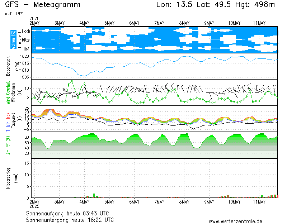Click the 'Lauf: 18Z' run label
This screenshot has height=224, width=287.
coord(13,14)
